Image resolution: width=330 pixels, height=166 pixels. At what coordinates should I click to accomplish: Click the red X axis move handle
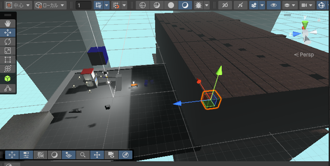[199, 81]
